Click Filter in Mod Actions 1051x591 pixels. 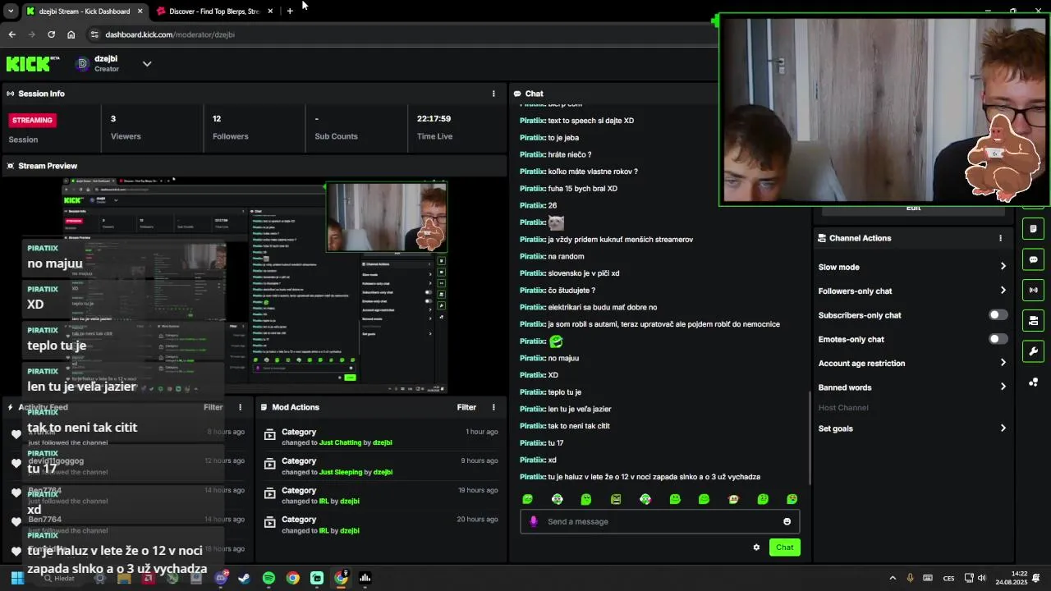[466, 407]
